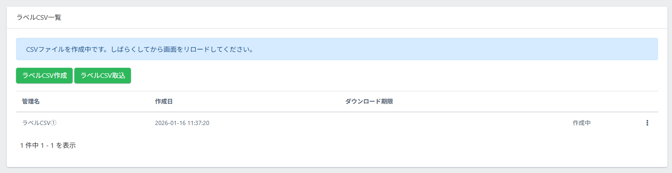This screenshot has width=672, height=173.
Task: Open the row actions kebab menu
Action: [x=647, y=123]
